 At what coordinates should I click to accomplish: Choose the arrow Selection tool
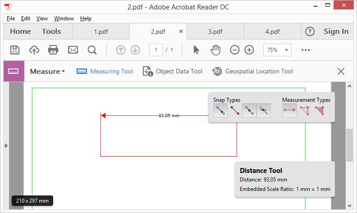point(196,50)
